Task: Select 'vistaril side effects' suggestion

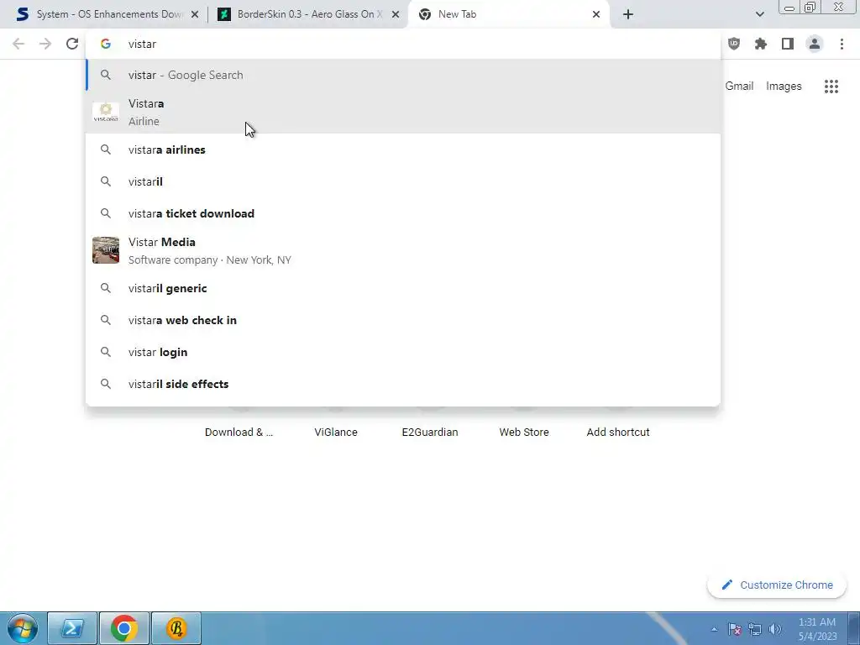Action: pos(403,384)
